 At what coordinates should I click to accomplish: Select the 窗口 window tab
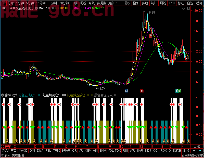tap(14, 151)
